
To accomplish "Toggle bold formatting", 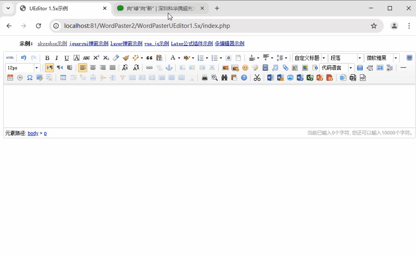I will click(x=47, y=58).
